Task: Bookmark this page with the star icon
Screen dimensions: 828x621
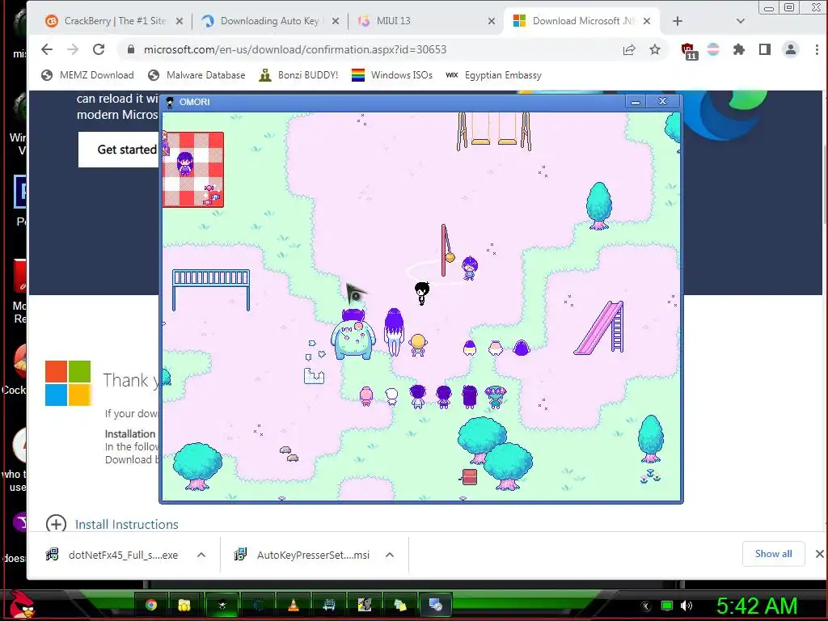Action: pyautogui.click(x=655, y=49)
